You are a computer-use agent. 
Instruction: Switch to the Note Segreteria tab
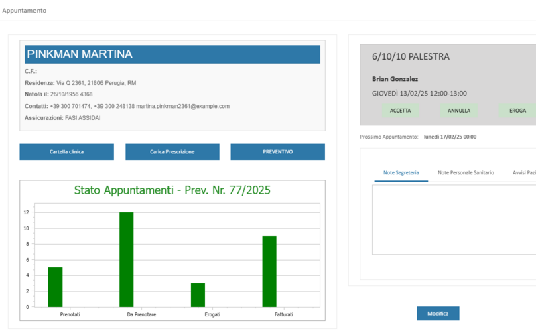pos(401,173)
